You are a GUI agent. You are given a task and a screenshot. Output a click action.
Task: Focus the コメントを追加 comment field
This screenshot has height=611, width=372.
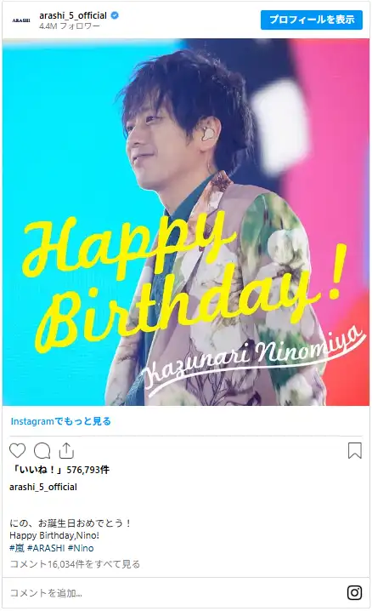tap(175, 593)
